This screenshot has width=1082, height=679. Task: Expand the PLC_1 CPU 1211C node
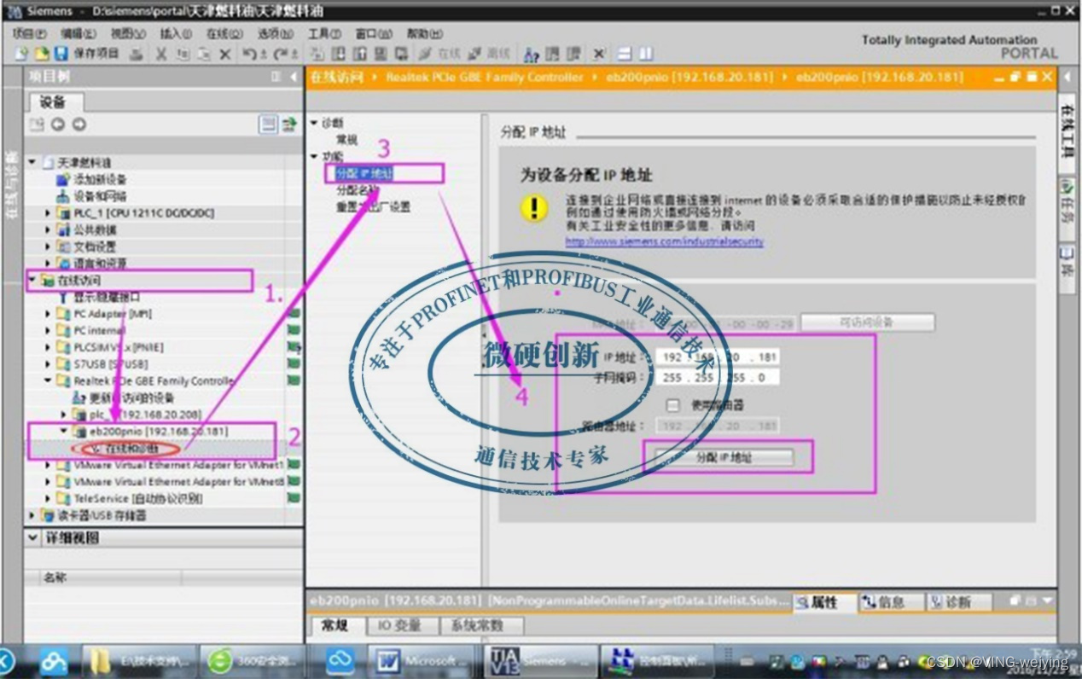[48, 212]
